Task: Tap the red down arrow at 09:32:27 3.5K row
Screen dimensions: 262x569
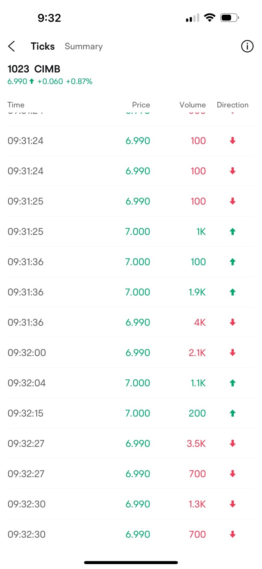Action: pos(232,443)
